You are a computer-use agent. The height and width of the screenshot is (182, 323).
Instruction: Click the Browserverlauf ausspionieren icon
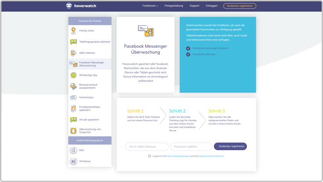[x=73, y=86]
